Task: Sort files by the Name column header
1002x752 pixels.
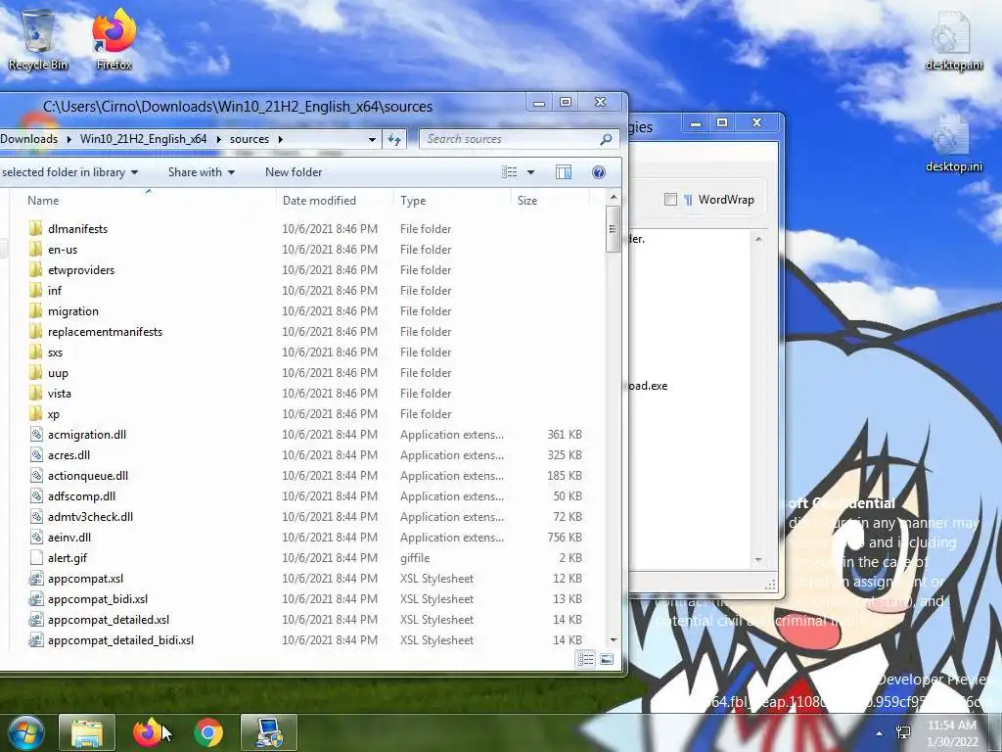Action: click(x=43, y=200)
